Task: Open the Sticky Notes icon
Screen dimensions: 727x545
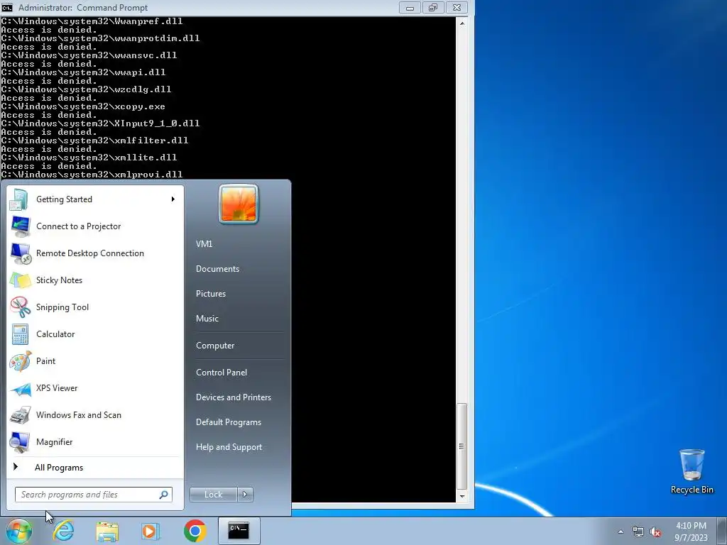Action: tap(20, 280)
